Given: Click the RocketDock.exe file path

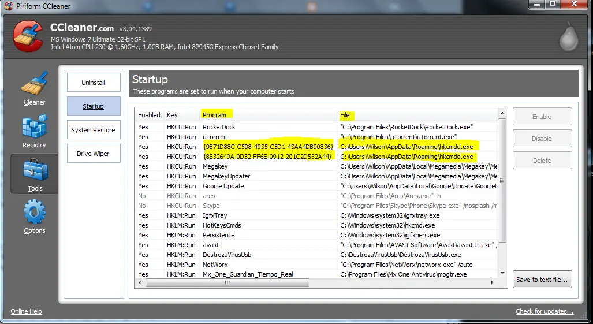Looking at the screenshot, I should [406, 127].
